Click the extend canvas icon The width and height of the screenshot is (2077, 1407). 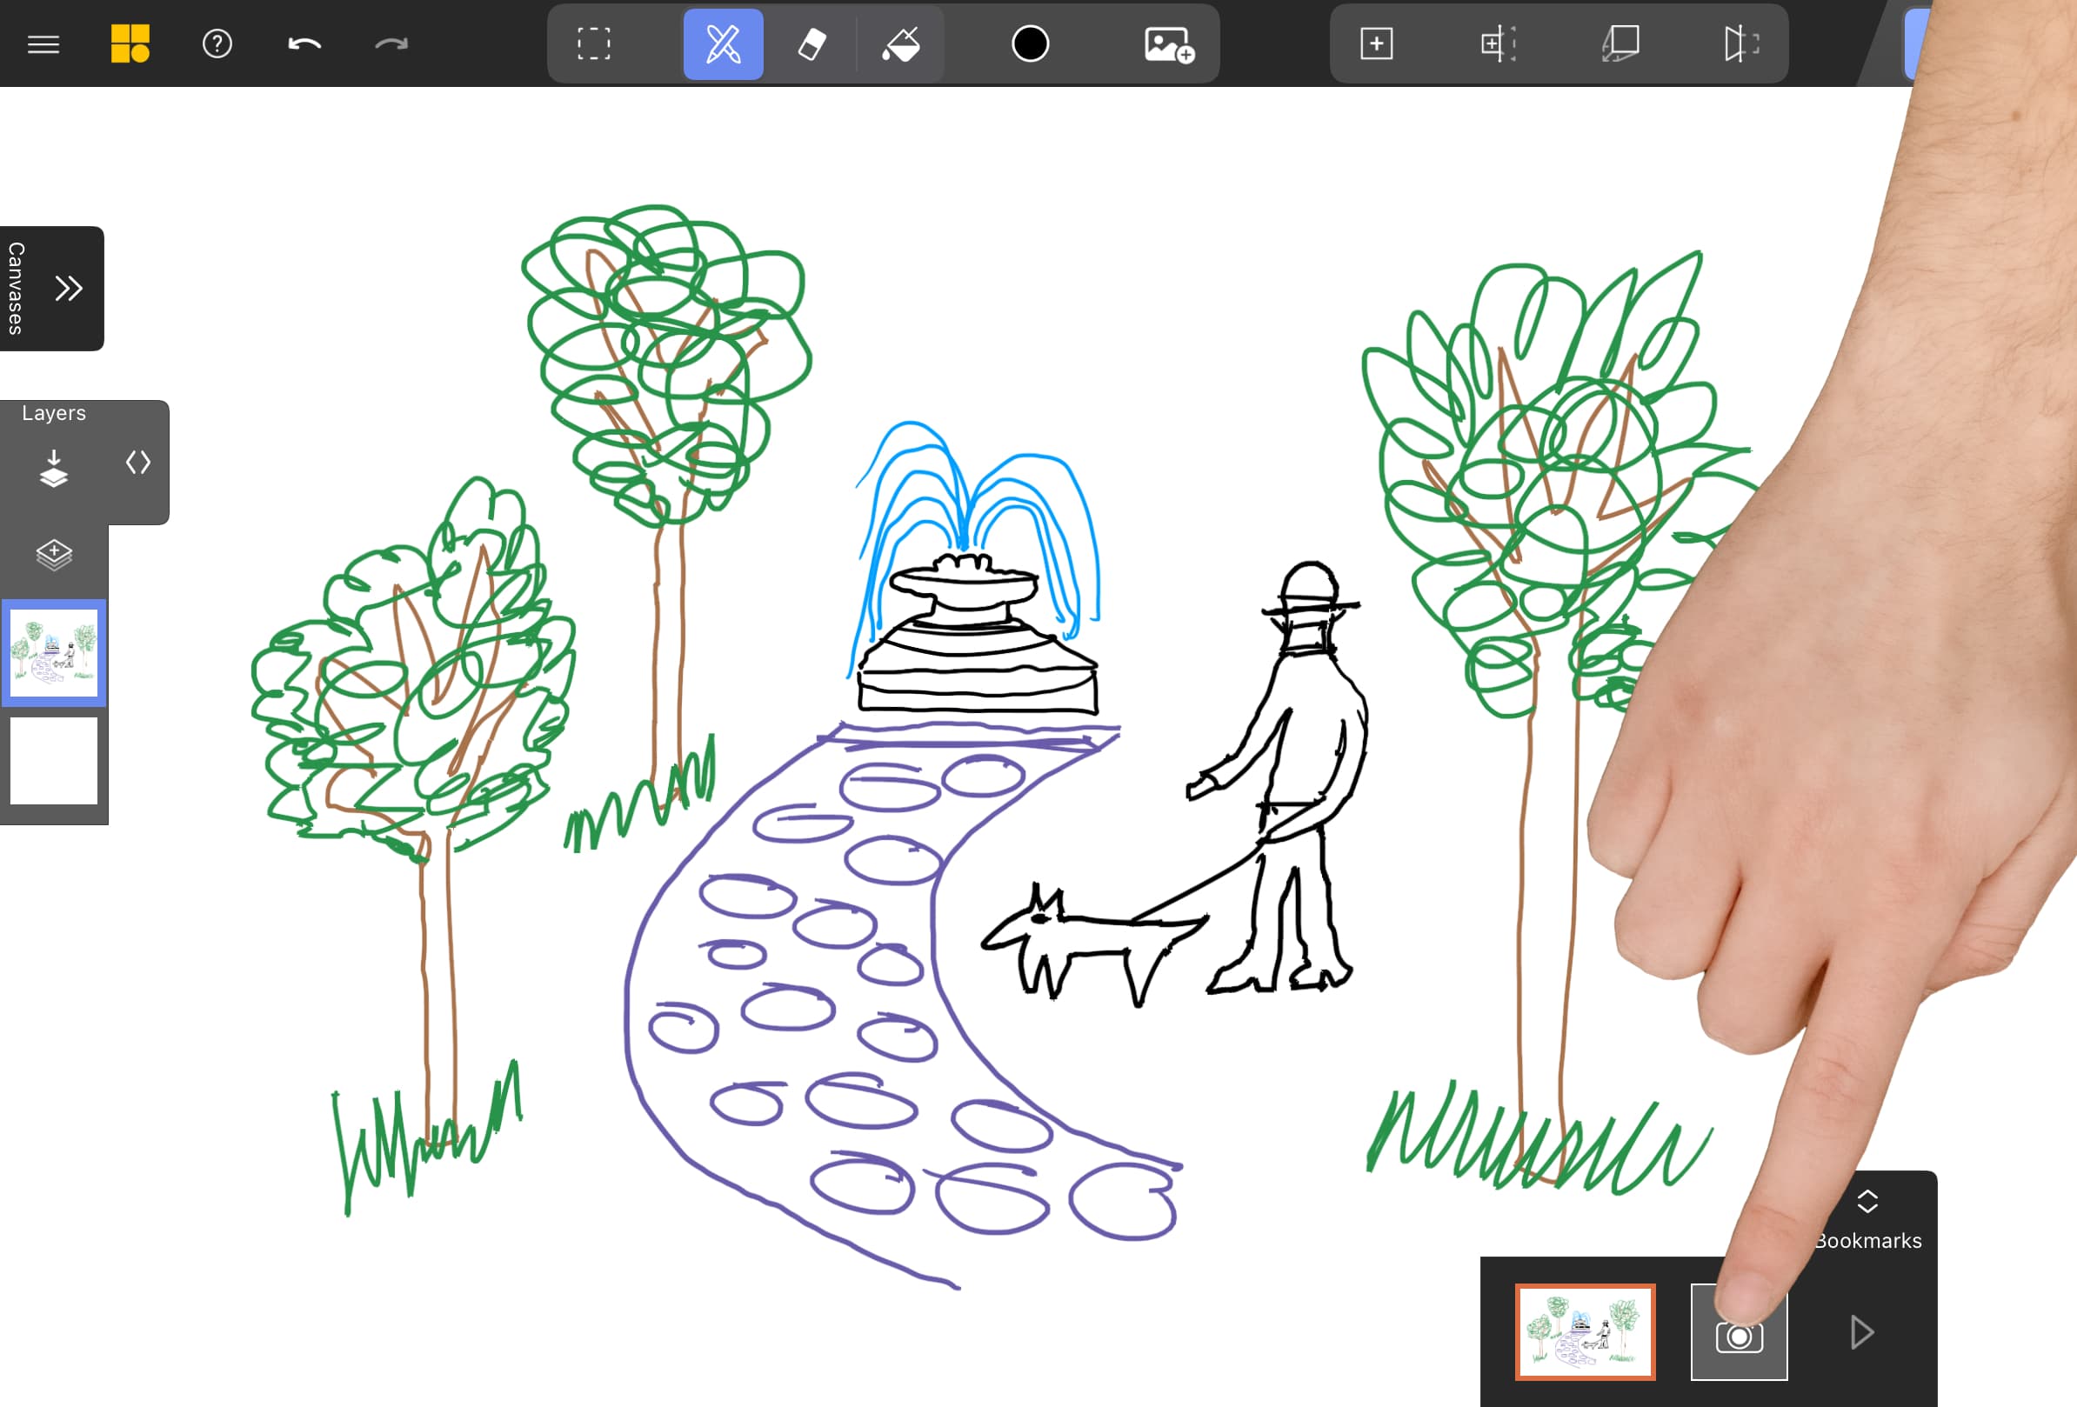[1498, 43]
